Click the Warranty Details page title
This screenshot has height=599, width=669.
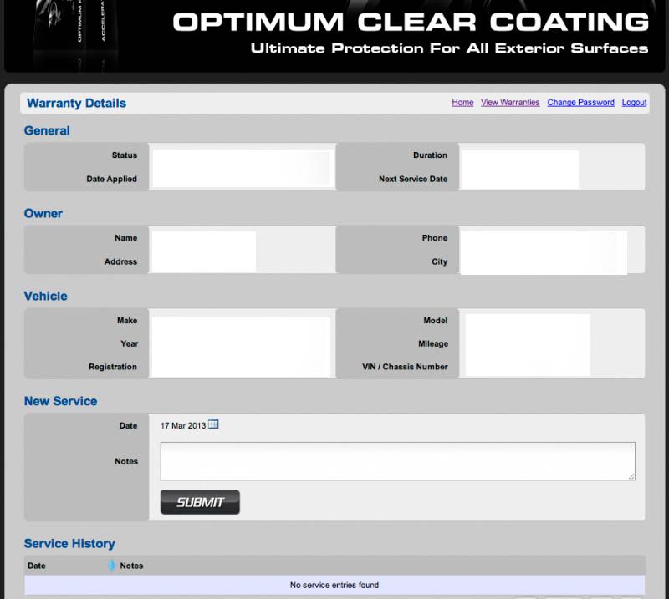(x=76, y=103)
